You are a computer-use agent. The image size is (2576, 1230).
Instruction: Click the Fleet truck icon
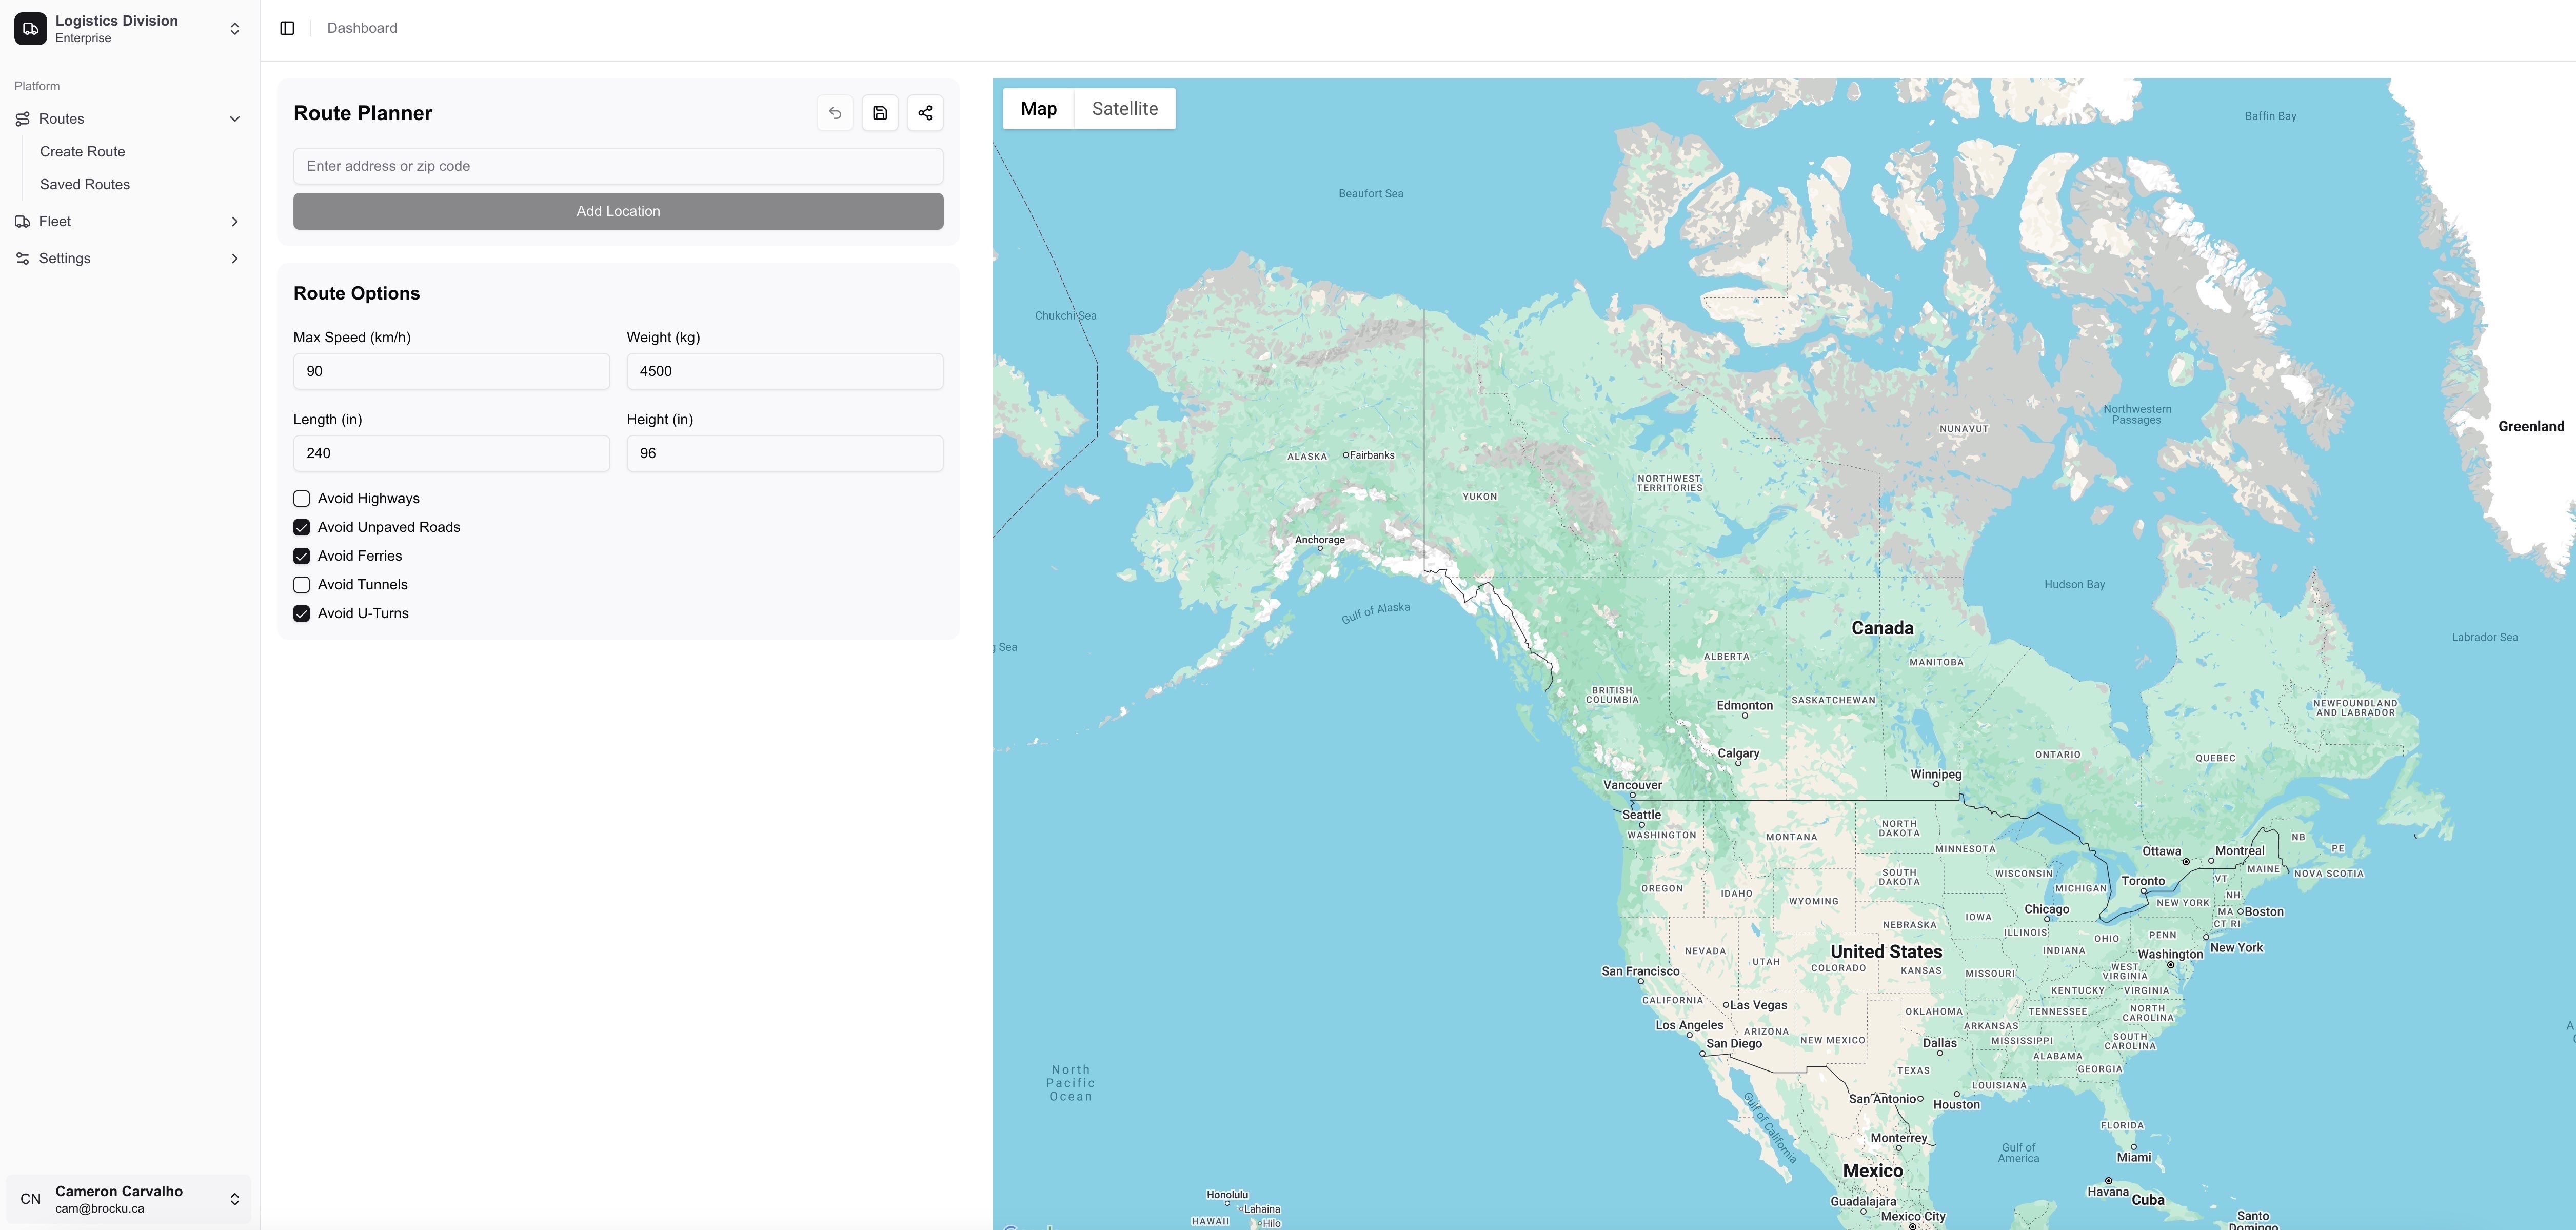click(22, 222)
